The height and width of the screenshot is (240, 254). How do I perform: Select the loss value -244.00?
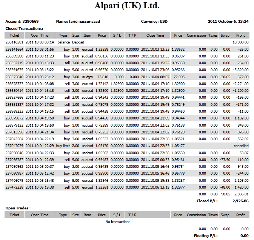(x=242, y=173)
